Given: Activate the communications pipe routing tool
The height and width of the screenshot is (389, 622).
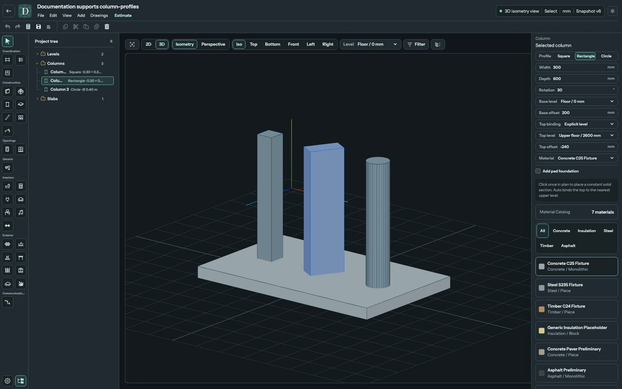Looking at the screenshot, I should point(7,302).
